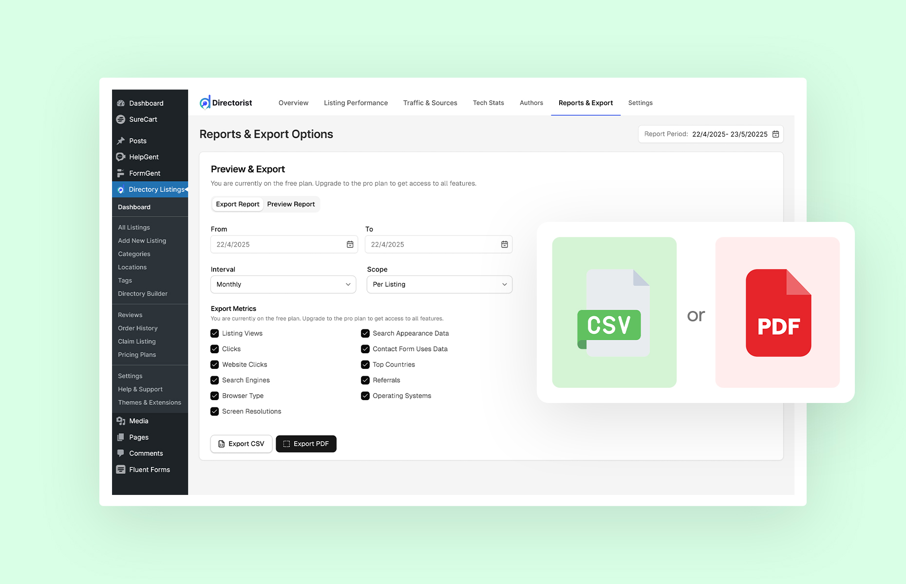Switch to the Traffic & Sources tab

pyautogui.click(x=430, y=103)
